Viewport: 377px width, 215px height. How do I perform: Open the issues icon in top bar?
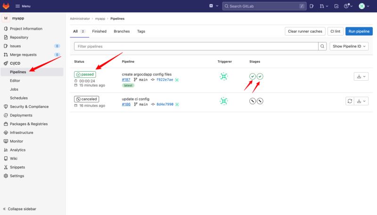tap(311, 6)
